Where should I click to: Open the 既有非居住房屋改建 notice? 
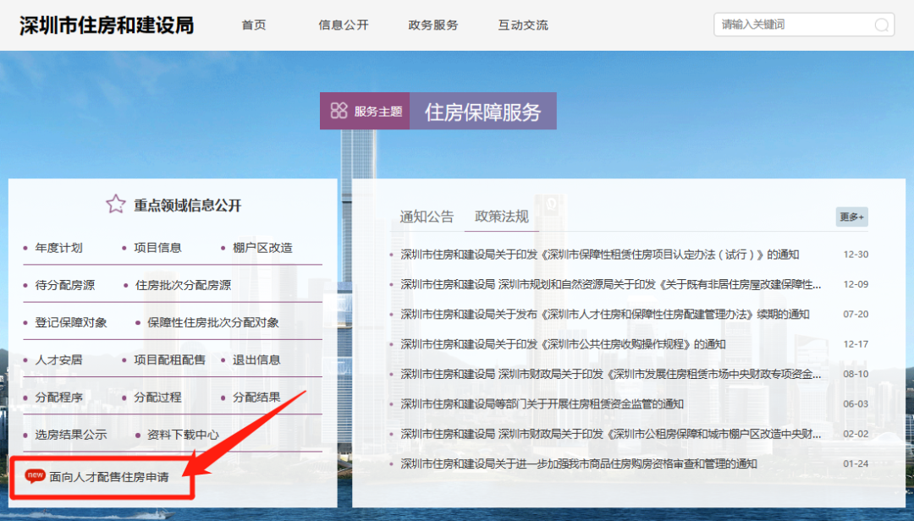point(611,284)
